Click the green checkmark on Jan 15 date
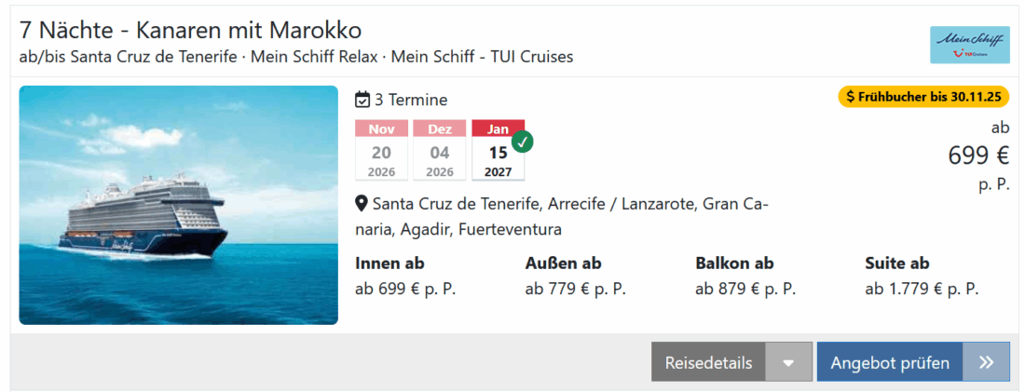1025x392 pixels. (x=523, y=142)
